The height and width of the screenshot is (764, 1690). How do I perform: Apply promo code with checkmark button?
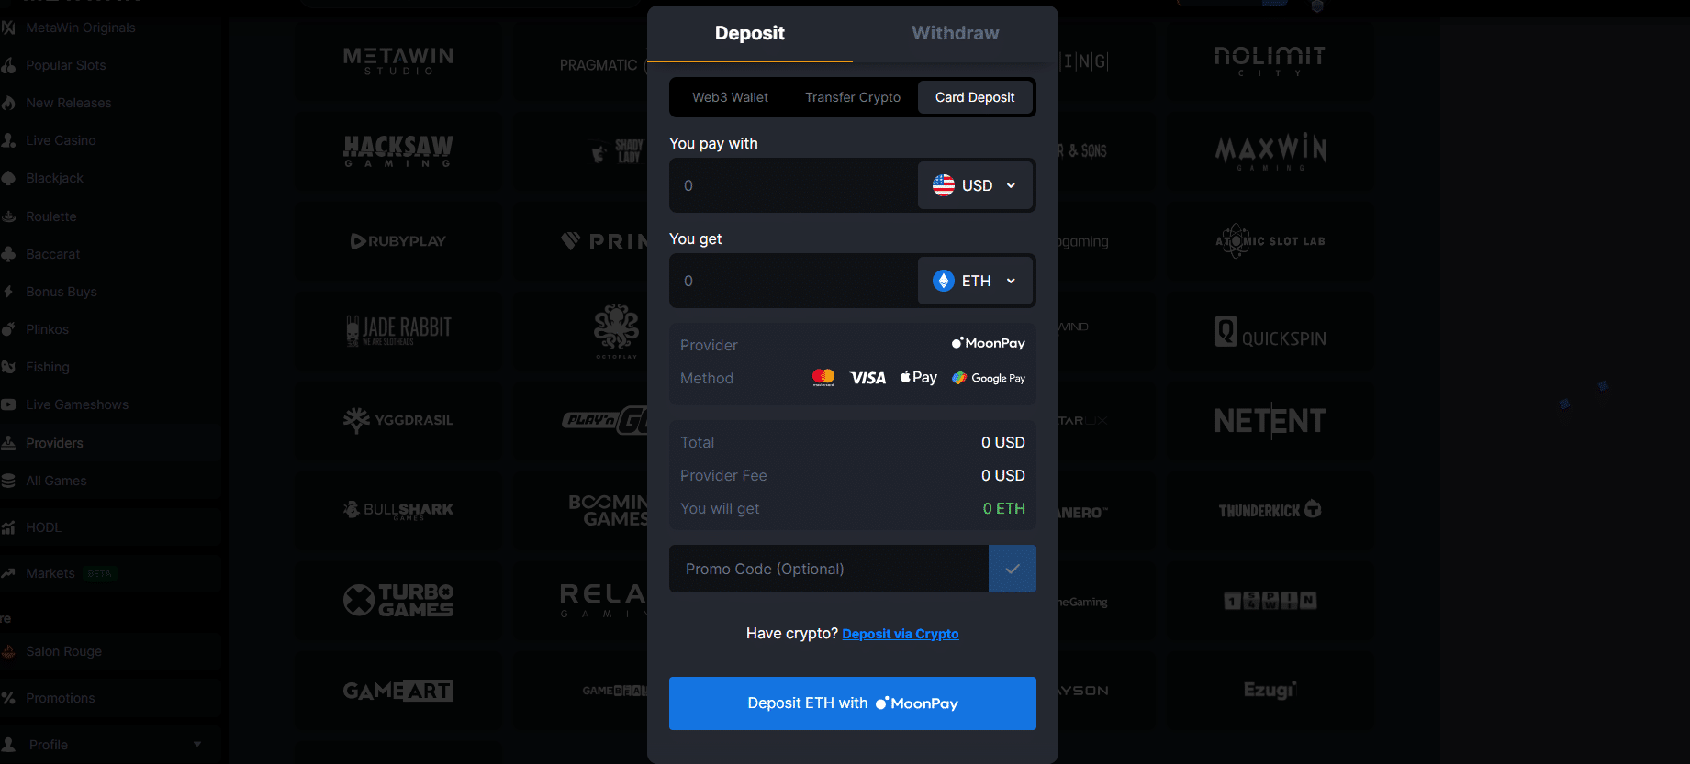click(x=1012, y=569)
